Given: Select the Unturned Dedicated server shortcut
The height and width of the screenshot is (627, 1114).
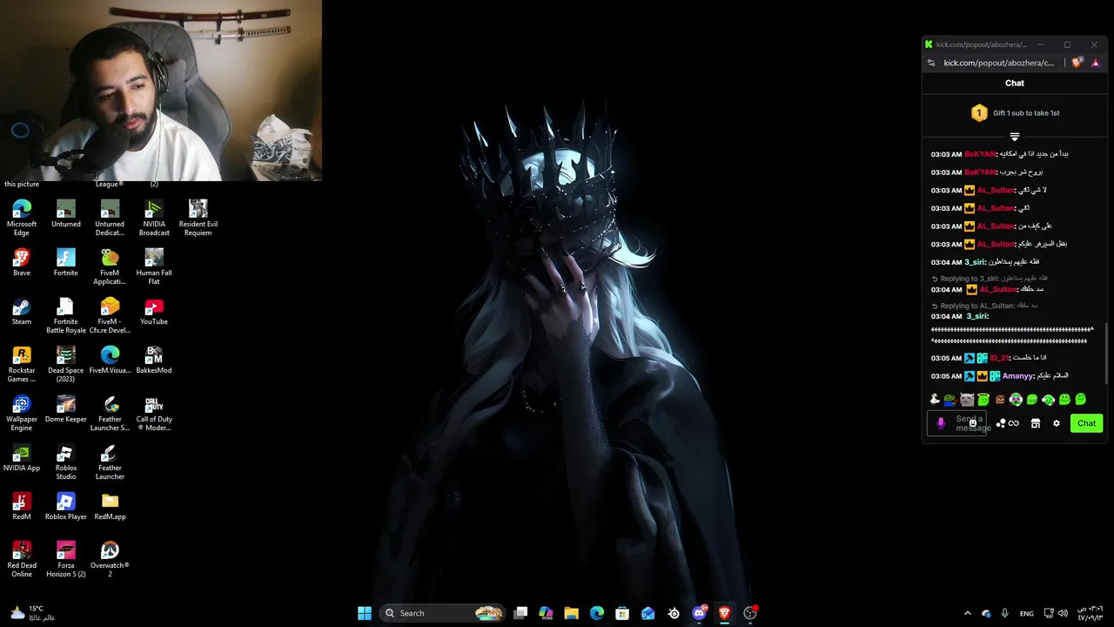Looking at the screenshot, I should point(110,218).
